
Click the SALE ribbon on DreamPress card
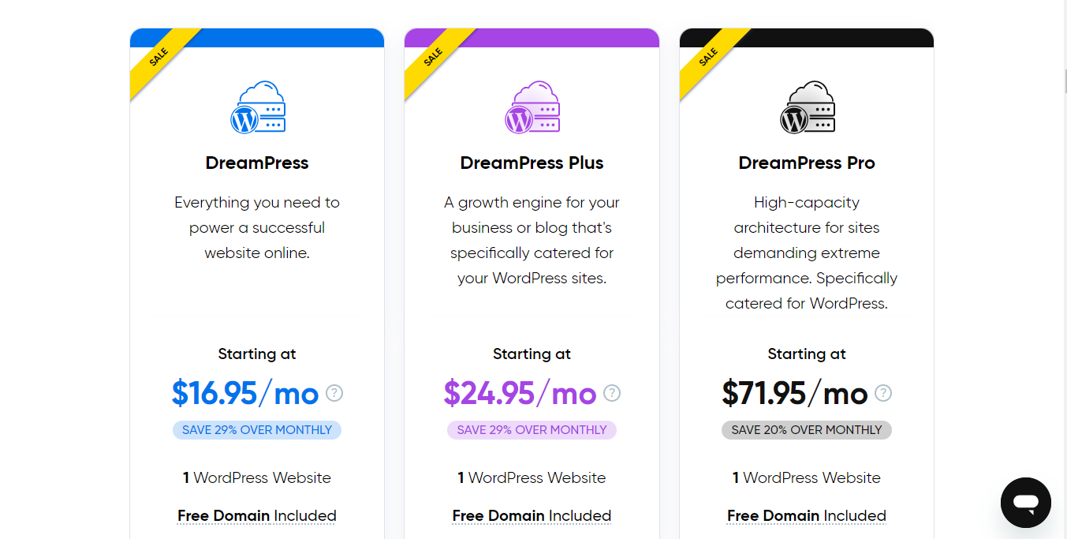[161, 61]
